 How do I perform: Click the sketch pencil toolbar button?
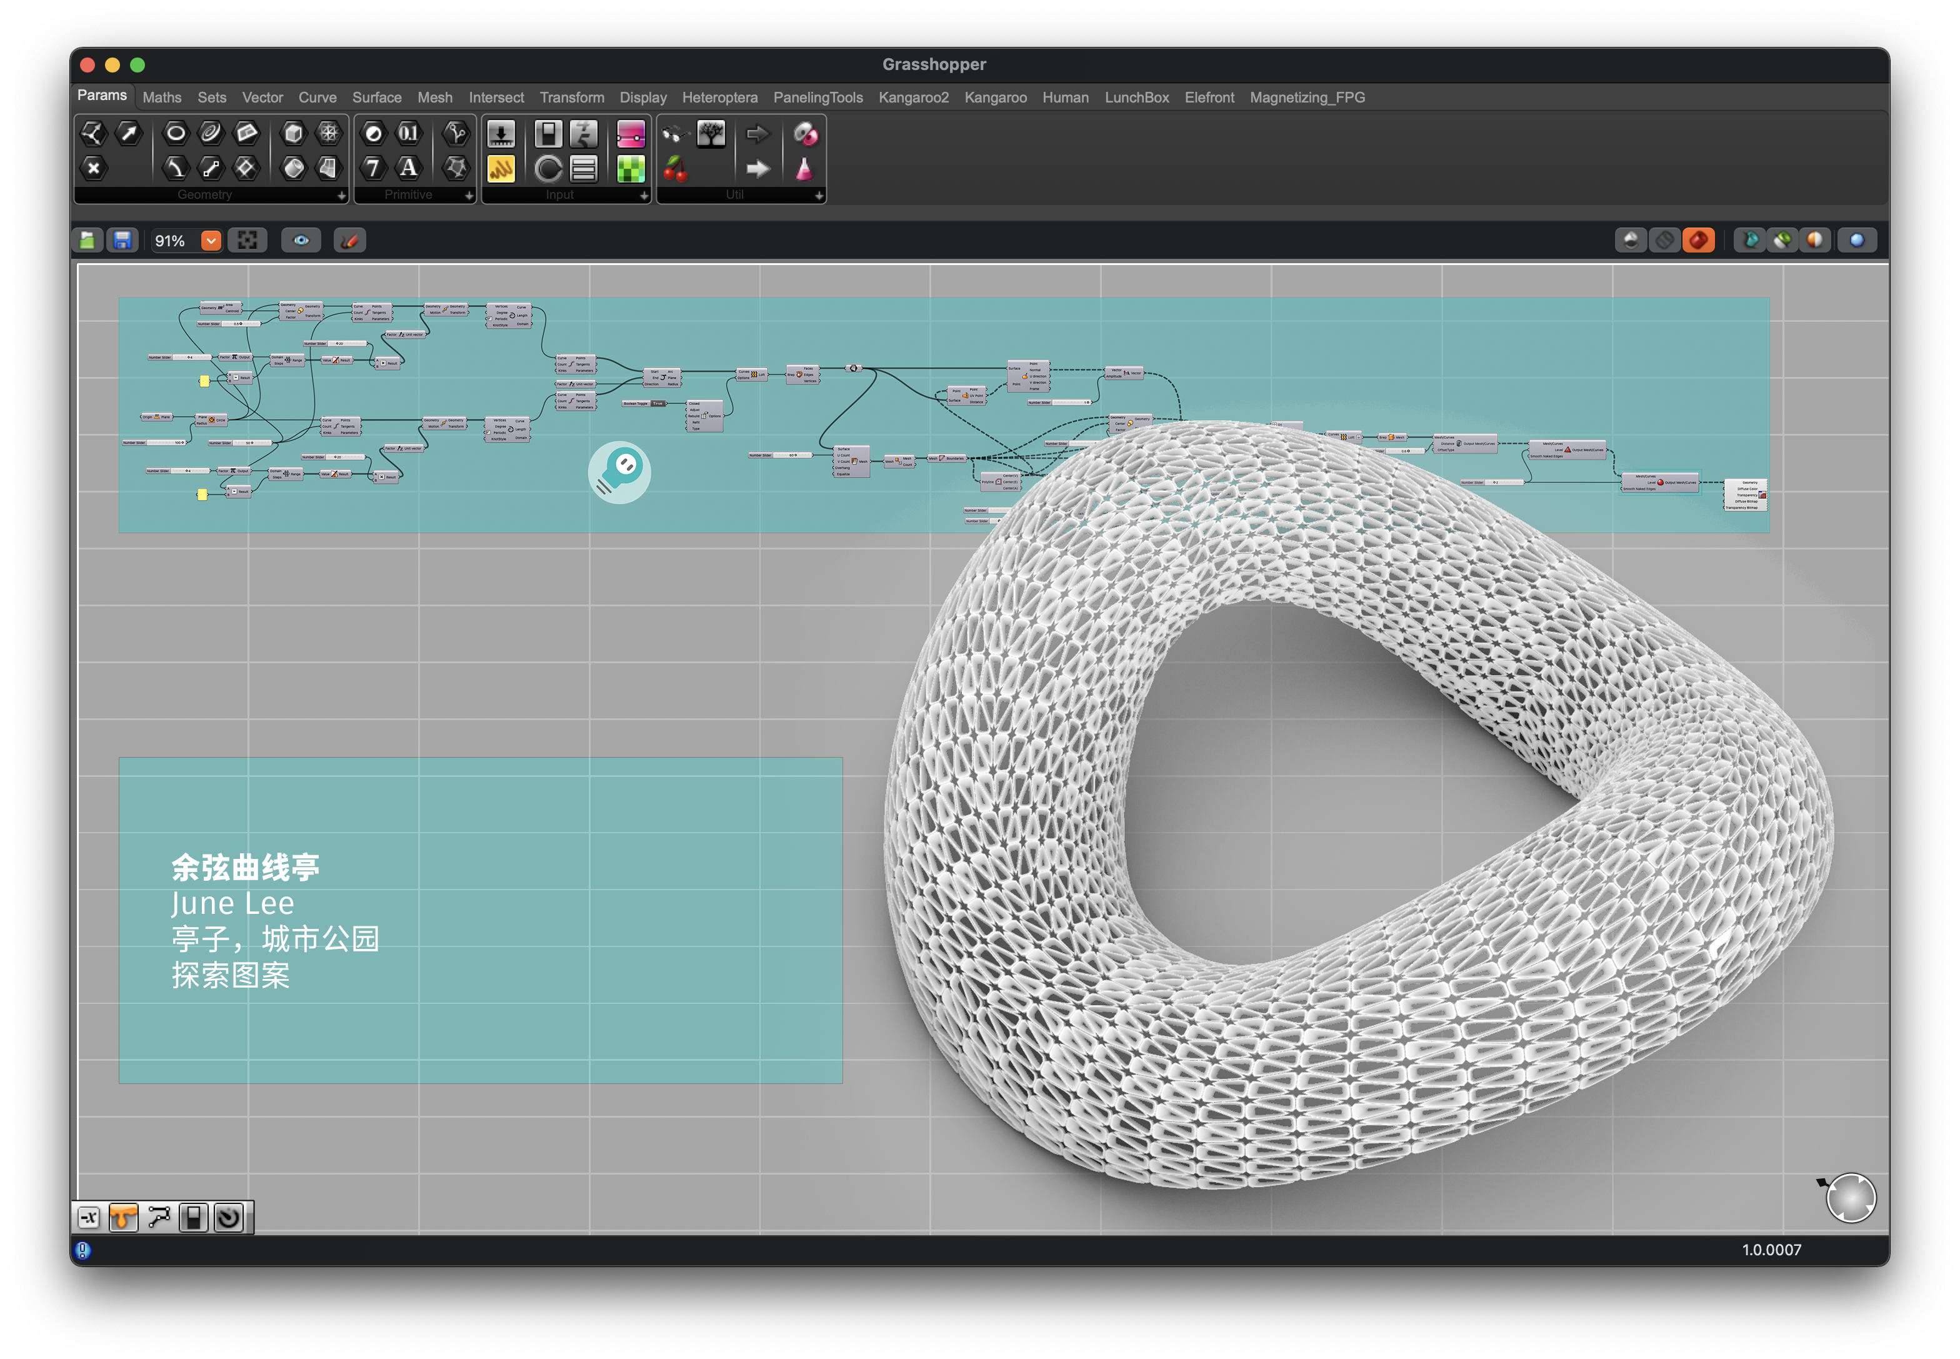click(x=349, y=241)
